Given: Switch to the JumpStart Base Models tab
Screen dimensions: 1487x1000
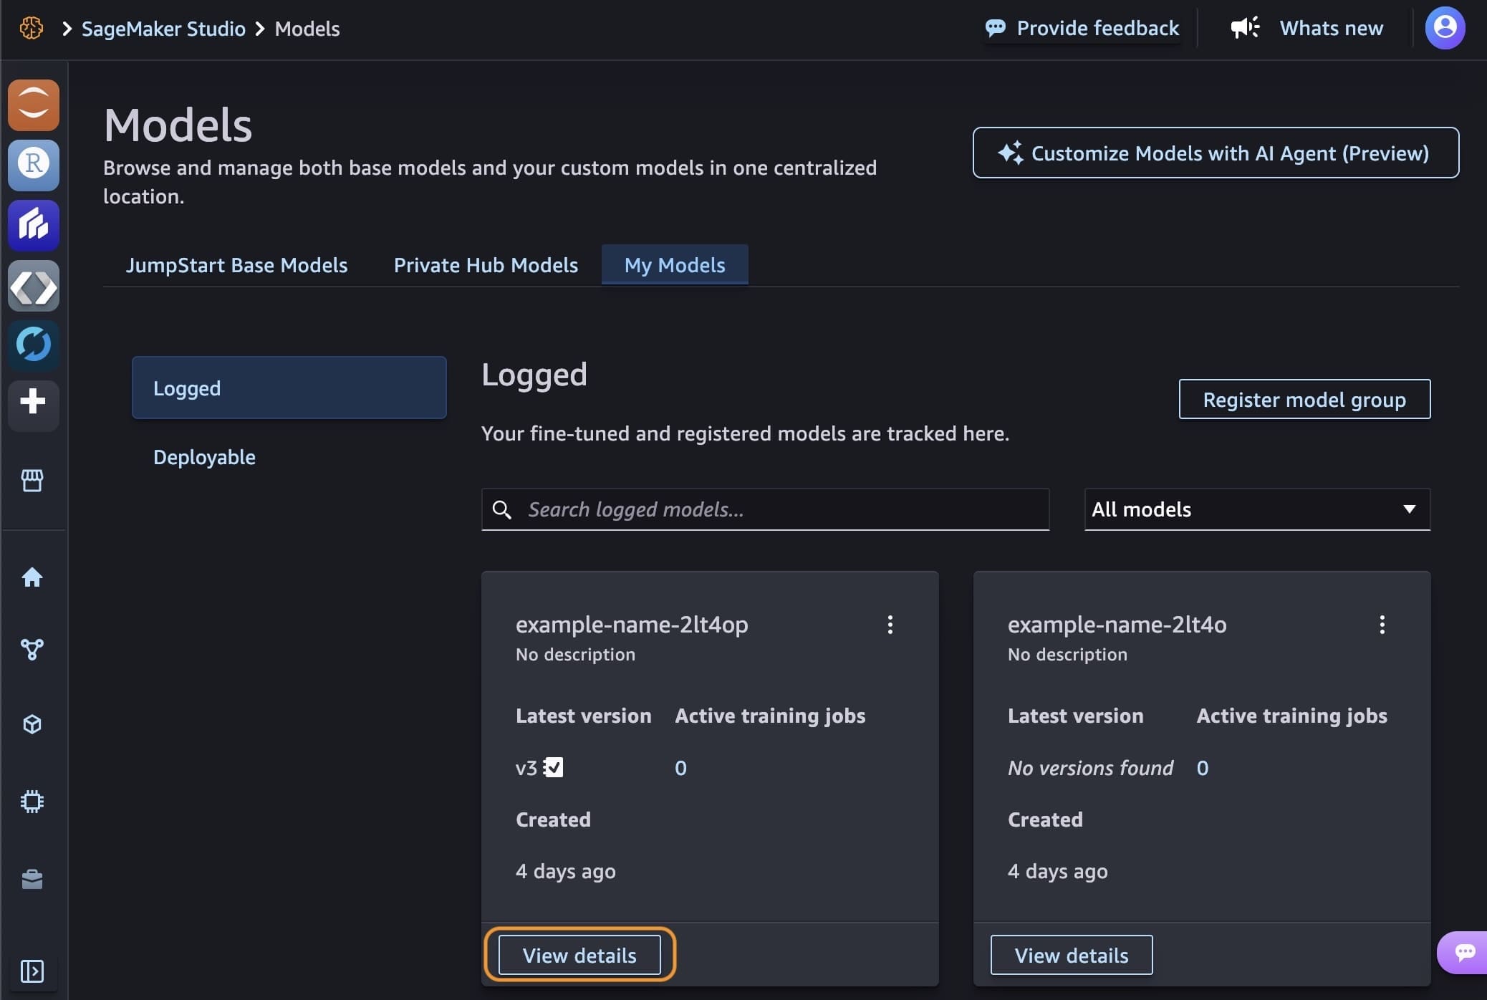Looking at the screenshot, I should coord(236,265).
